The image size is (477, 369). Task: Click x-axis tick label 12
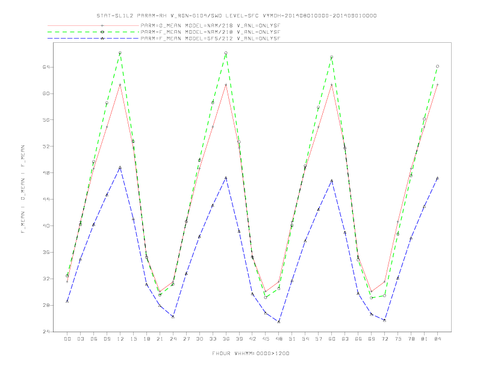(x=120, y=339)
